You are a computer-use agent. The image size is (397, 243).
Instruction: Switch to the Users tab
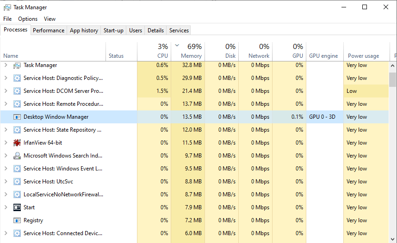[x=136, y=30]
